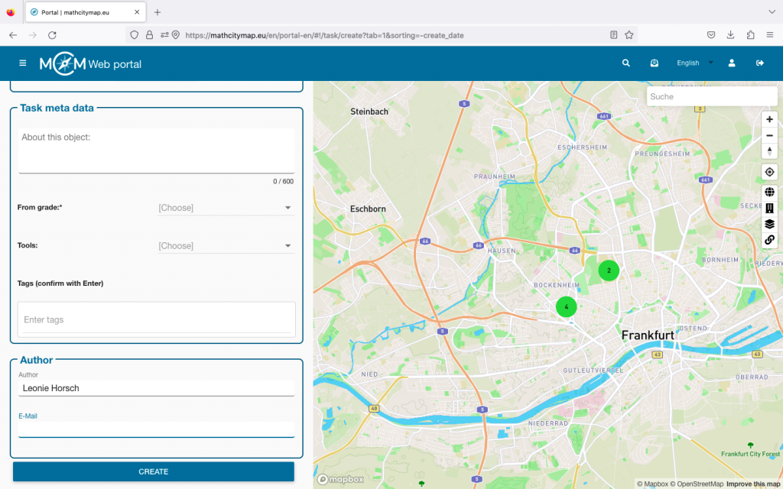Screen dimensions: 783x489
Task: Open the map layers stack control
Action: (769, 224)
